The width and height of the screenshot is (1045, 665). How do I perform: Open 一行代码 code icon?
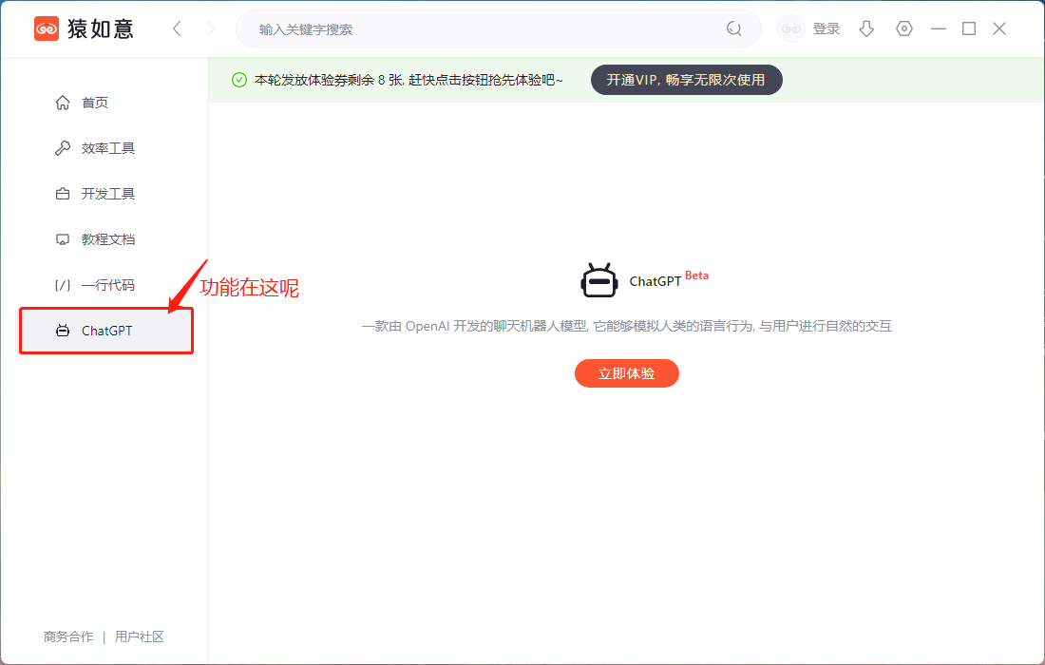point(62,284)
